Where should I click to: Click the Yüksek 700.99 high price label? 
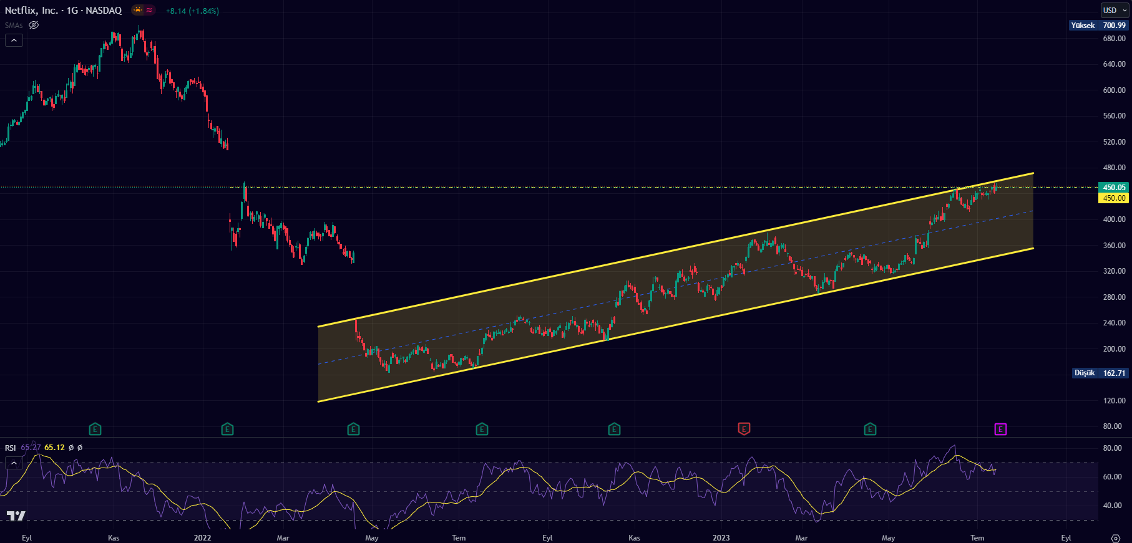click(1099, 26)
